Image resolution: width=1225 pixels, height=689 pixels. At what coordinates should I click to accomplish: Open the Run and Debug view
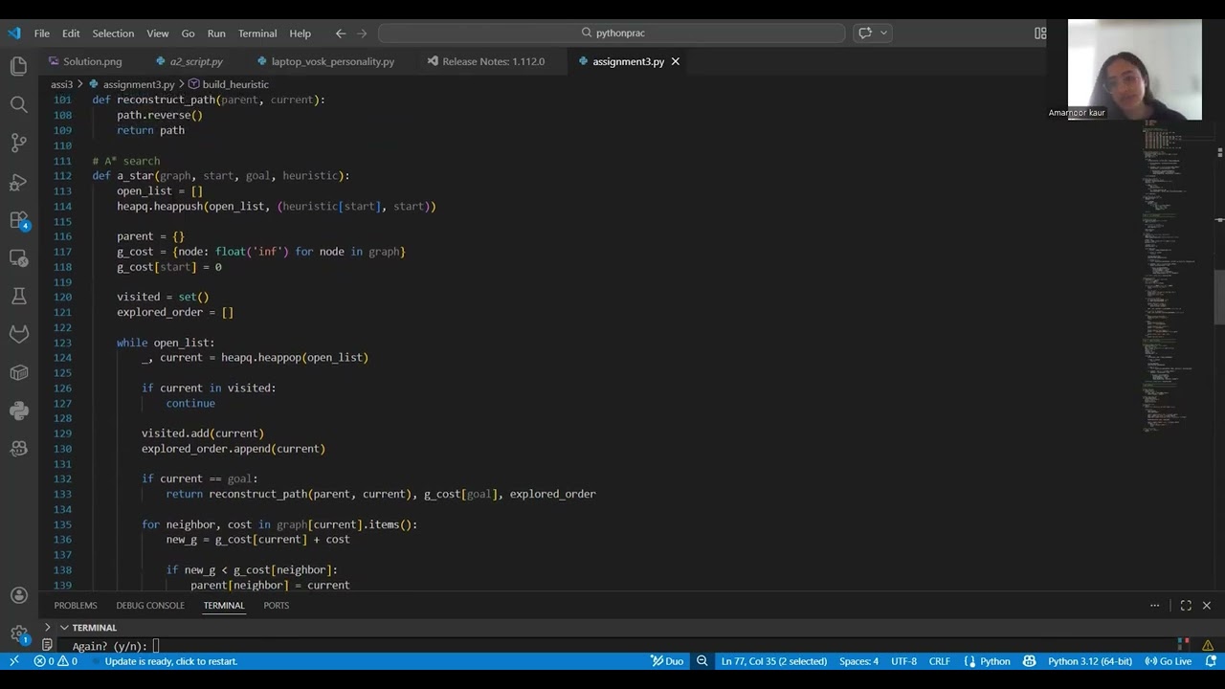click(18, 182)
